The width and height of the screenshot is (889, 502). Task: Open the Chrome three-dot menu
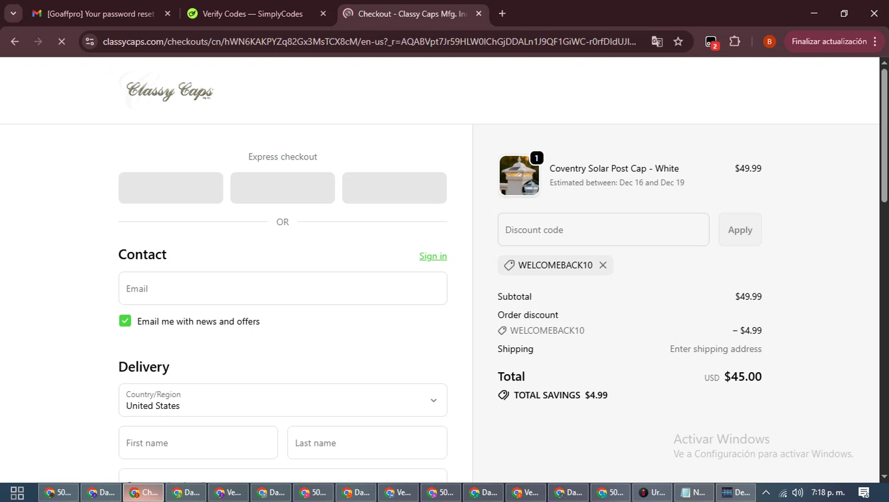point(875,41)
